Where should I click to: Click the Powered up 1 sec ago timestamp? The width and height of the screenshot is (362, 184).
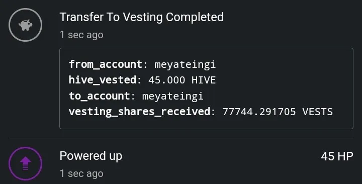81,173
